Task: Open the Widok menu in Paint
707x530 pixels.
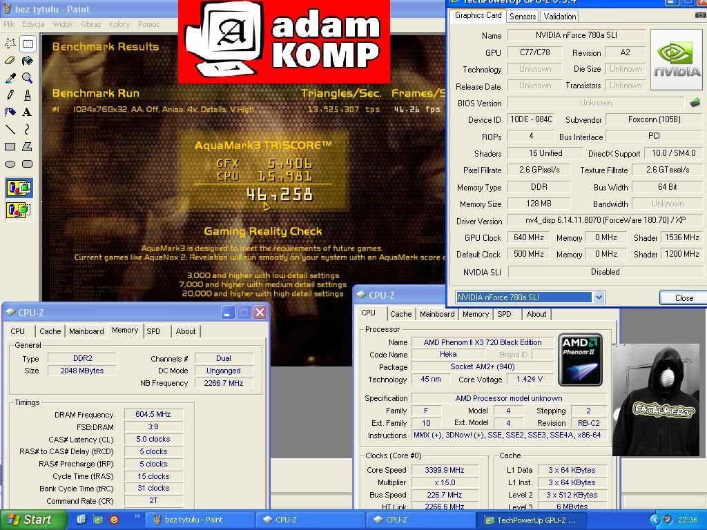Action: 63,24
